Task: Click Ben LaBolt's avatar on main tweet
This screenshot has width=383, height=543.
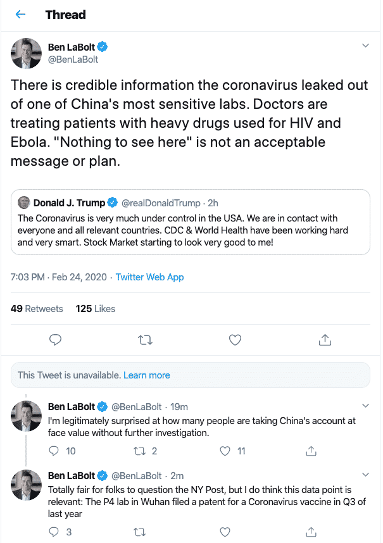Action: pos(27,53)
